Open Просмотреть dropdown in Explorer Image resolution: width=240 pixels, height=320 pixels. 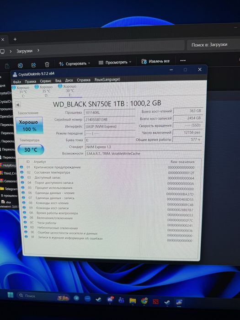point(115,62)
